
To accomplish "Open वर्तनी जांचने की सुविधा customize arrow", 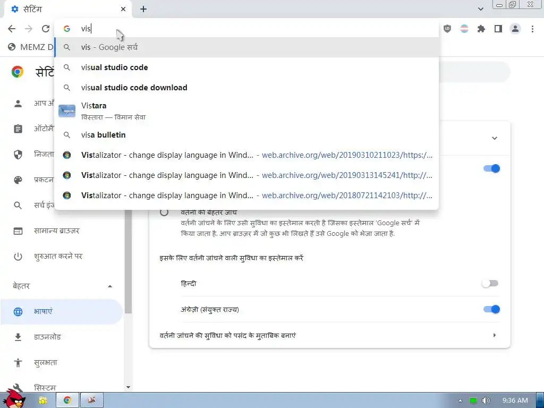I will point(495,335).
